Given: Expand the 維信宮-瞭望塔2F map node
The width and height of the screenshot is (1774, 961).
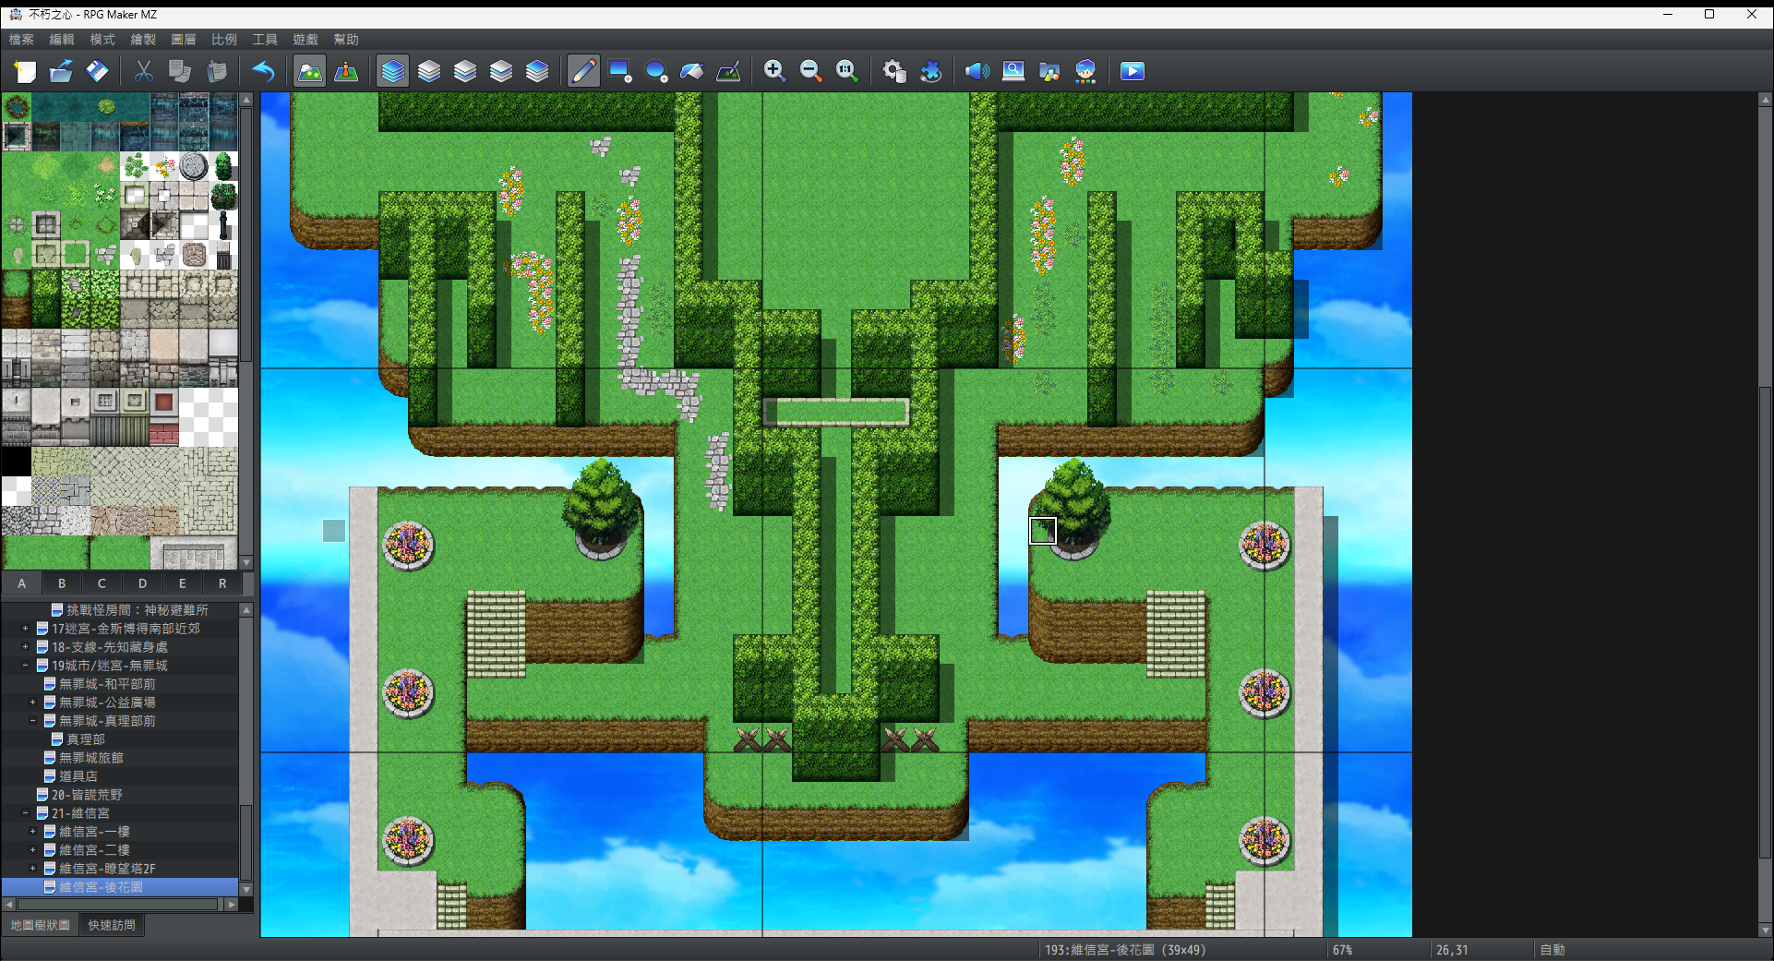Looking at the screenshot, I should click(33, 869).
